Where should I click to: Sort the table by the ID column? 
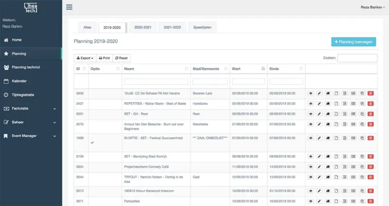[81, 69]
